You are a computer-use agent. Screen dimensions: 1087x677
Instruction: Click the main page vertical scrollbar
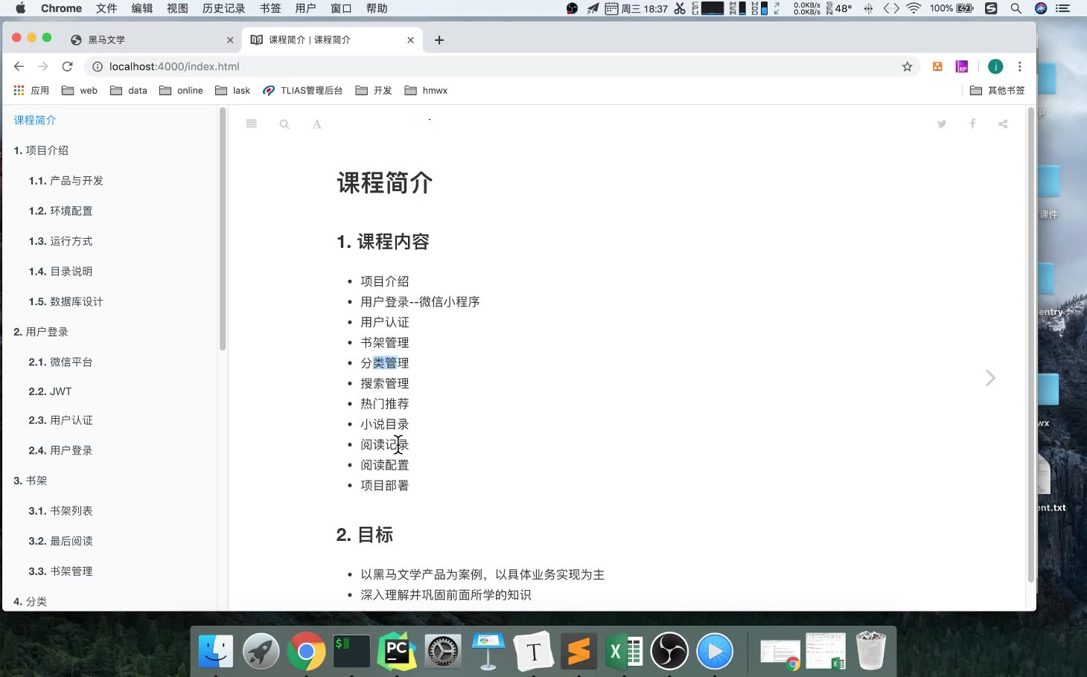(x=1031, y=345)
